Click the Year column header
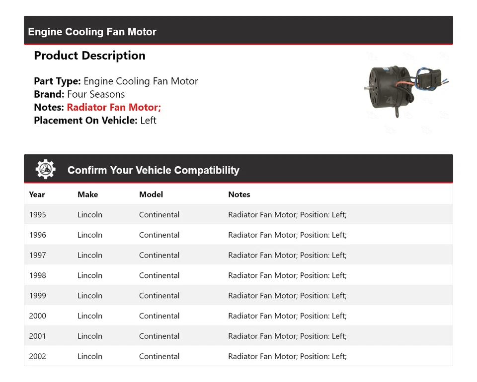 [x=37, y=194]
